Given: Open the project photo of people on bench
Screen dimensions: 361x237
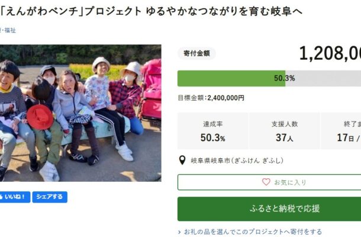Looking at the screenshot, I should pos(80,113).
